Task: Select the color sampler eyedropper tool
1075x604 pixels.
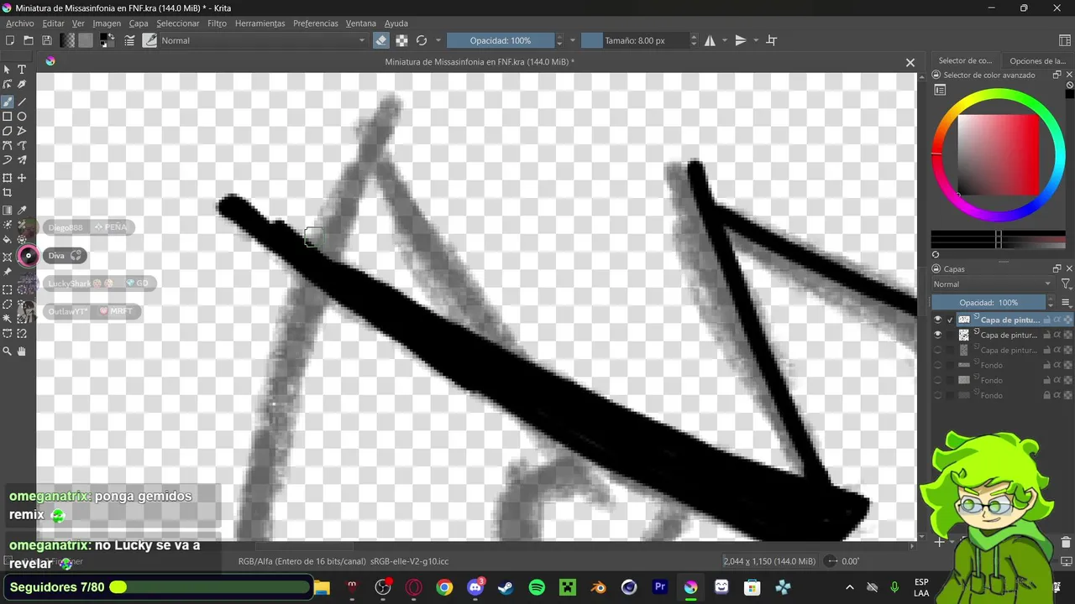Action: 22,211
